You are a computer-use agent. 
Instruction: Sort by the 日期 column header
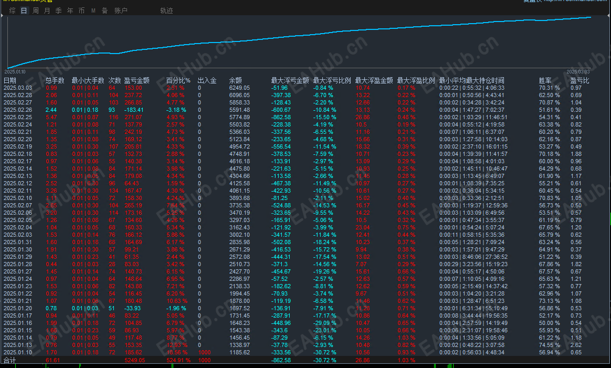10,80
